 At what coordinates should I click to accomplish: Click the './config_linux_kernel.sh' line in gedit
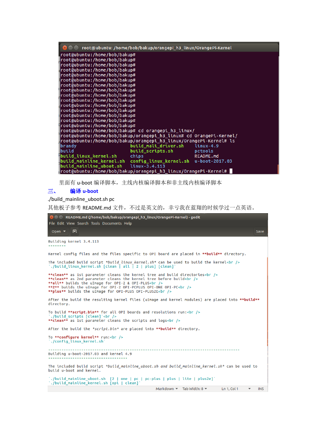coord(77,341)
